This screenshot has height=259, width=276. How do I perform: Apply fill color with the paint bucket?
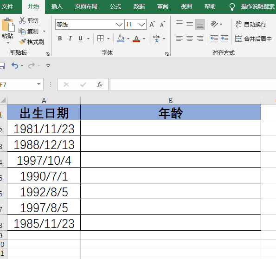(121, 39)
